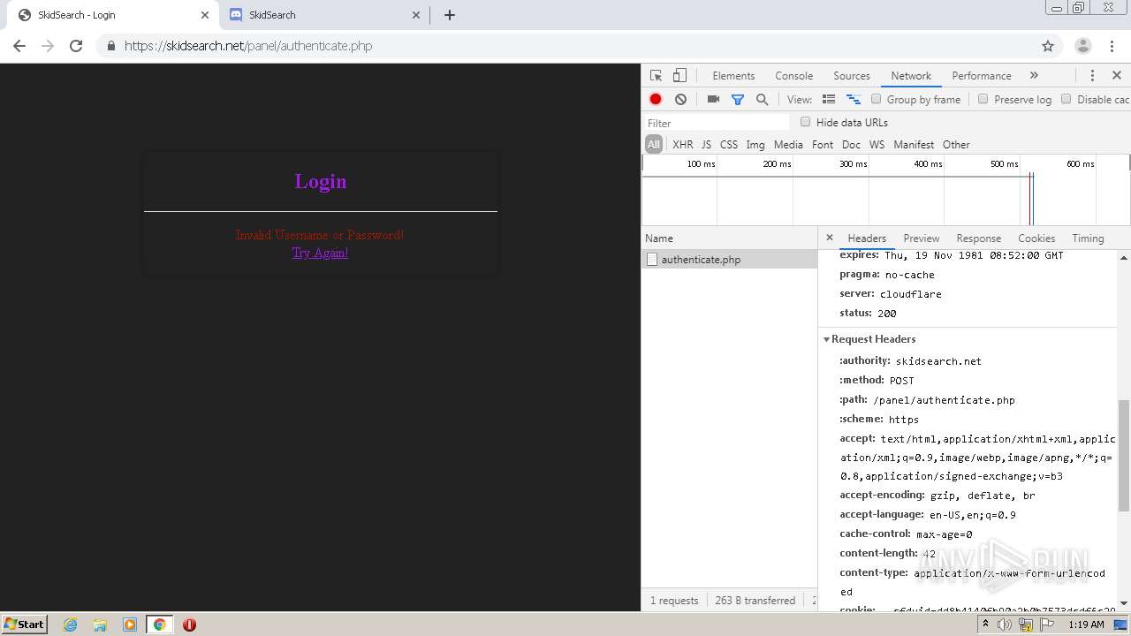Open the request Cookies tab
The height and width of the screenshot is (636, 1131).
(x=1036, y=238)
